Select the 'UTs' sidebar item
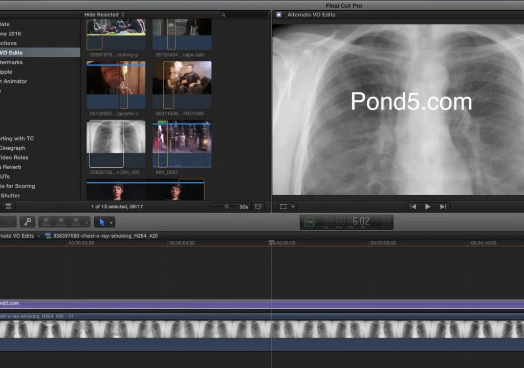This screenshot has height=368, width=524. (x=5, y=176)
